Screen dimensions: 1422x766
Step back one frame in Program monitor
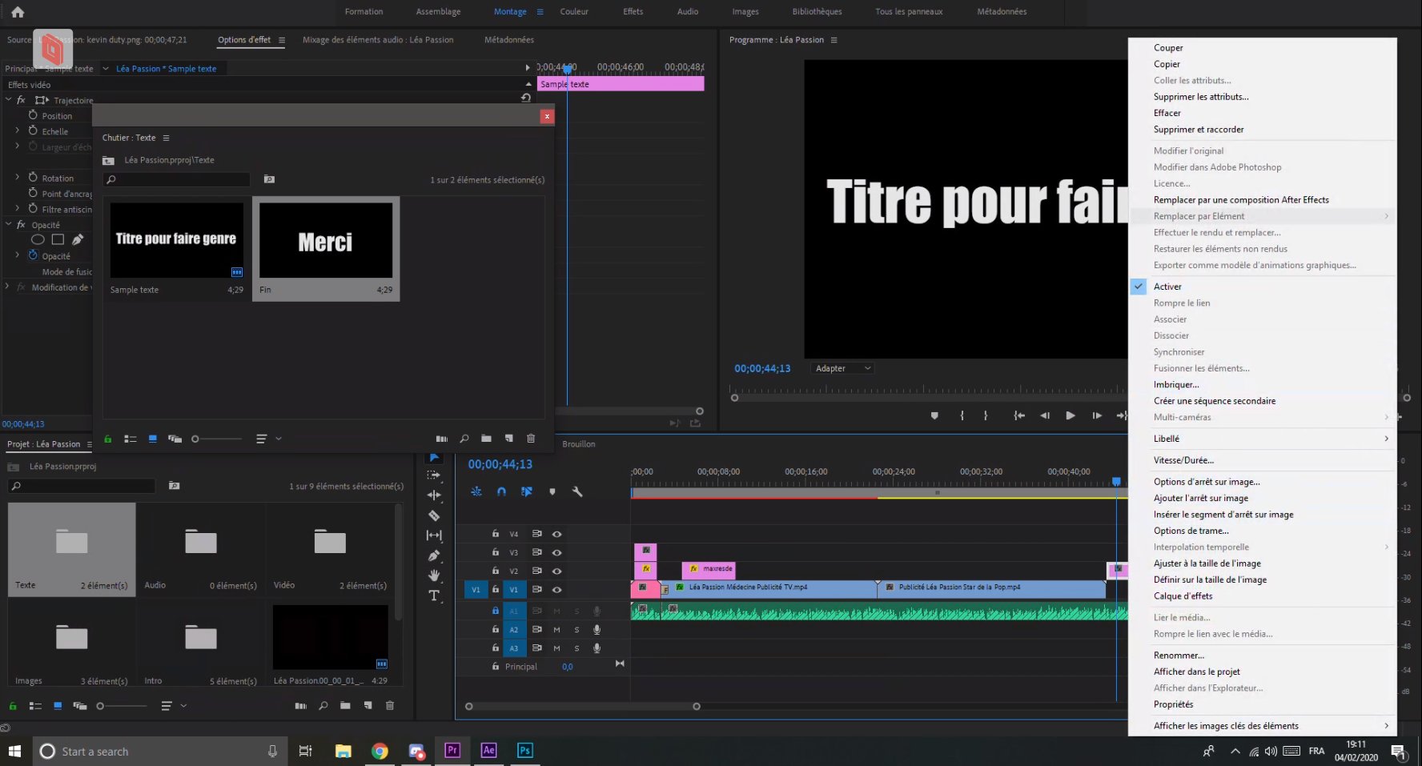(x=1044, y=415)
